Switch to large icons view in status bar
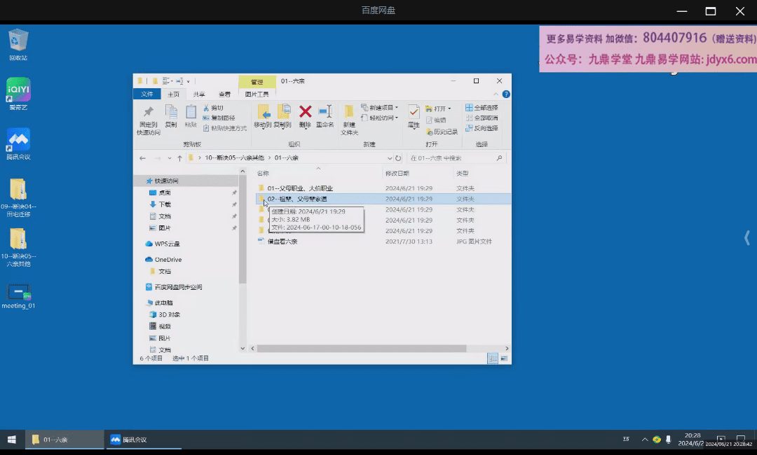This screenshot has height=455, width=757. pos(504,358)
